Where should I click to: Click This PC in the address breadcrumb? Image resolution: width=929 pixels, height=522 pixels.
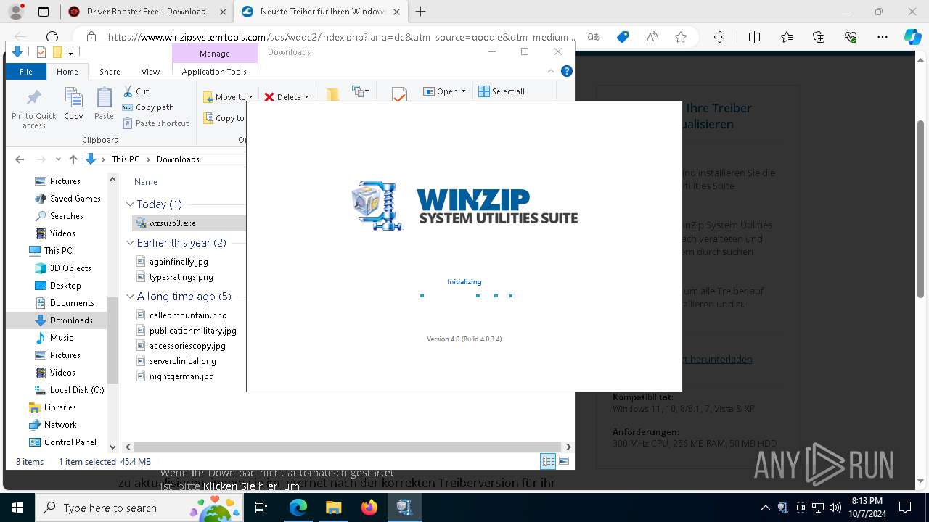126,159
